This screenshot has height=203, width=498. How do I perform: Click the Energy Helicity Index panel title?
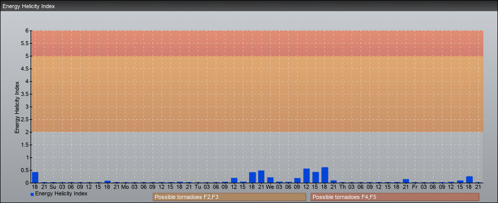point(29,6)
